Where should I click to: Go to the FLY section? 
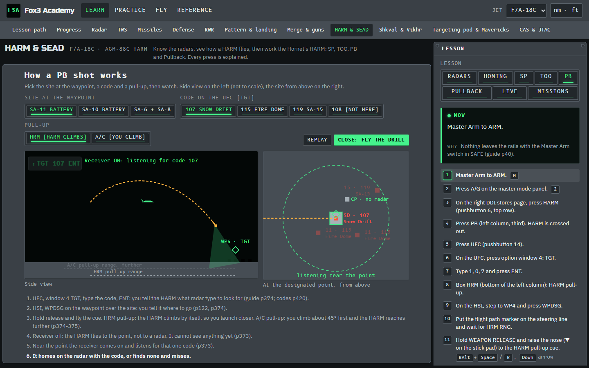click(162, 10)
